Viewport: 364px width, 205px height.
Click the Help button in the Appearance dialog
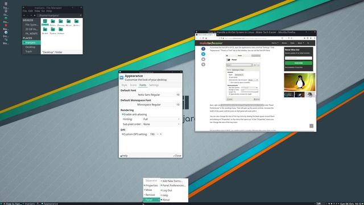pyautogui.click(x=124, y=155)
